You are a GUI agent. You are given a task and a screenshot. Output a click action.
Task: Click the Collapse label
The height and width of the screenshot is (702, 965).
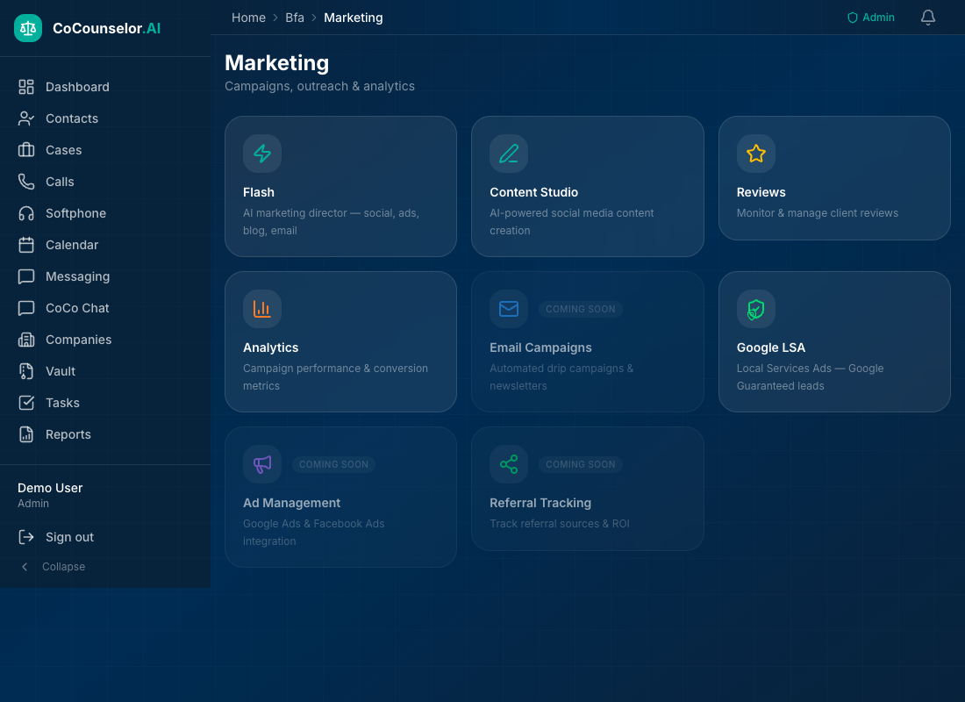(x=63, y=567)
